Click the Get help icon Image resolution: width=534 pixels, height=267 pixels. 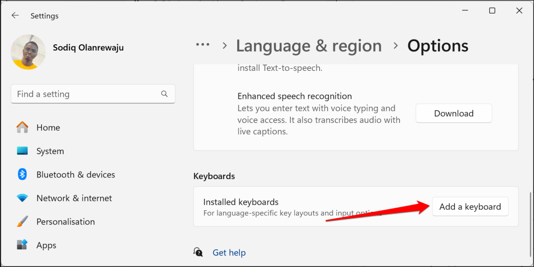198,252
